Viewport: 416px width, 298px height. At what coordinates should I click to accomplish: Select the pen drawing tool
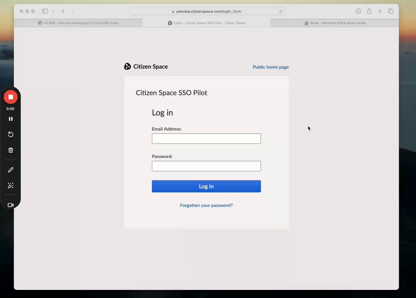point(11,170)
